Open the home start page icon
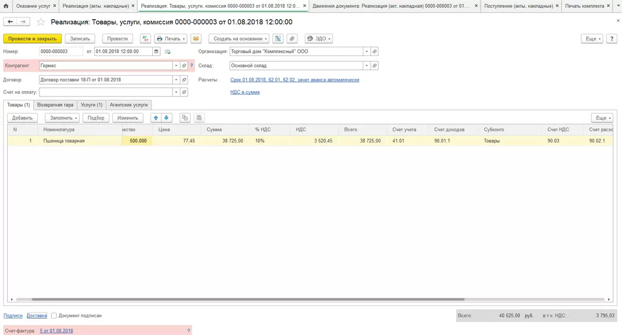 (6, 6)
